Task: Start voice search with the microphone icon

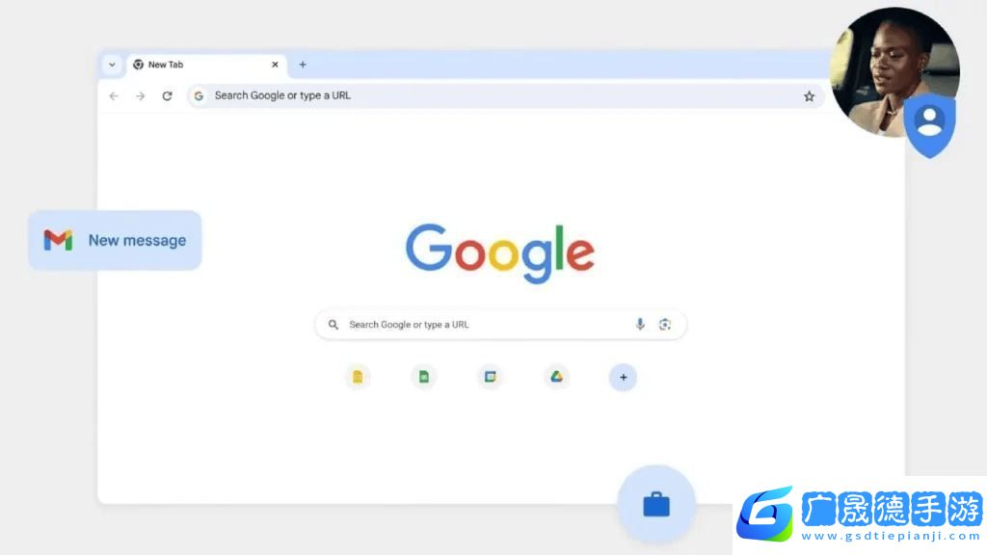Action: pos(640,324)
